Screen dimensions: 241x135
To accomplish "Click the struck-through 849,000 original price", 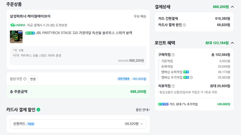I will click(123, 61).
